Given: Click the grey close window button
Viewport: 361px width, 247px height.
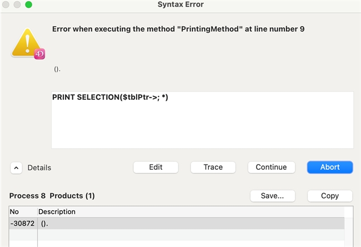Looking at the screenshot, I should point(7,5).
